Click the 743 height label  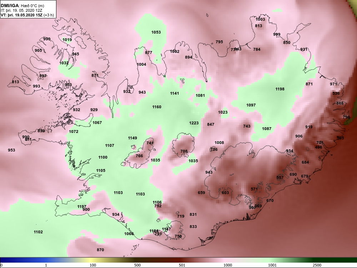click(x=247, y=126)
